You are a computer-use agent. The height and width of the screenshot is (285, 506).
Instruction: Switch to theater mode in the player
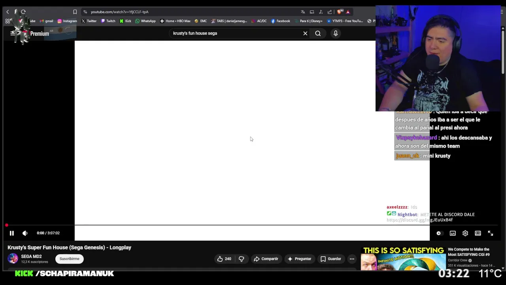coord(478,233)
